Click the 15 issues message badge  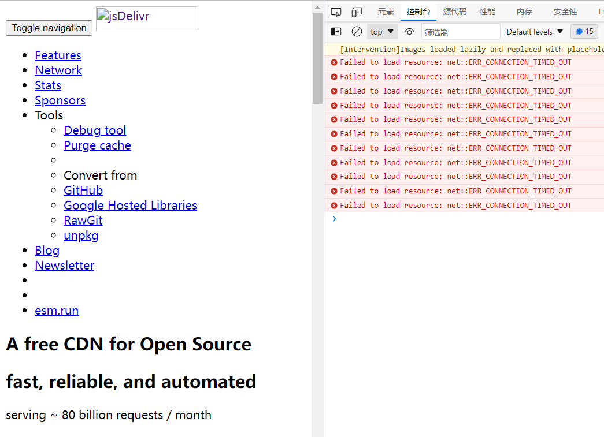click(584, 32)
